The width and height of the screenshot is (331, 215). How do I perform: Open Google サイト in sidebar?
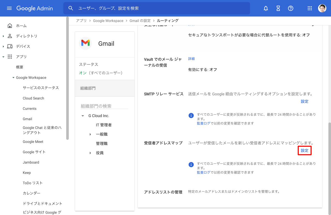click(x=34, y=152)
